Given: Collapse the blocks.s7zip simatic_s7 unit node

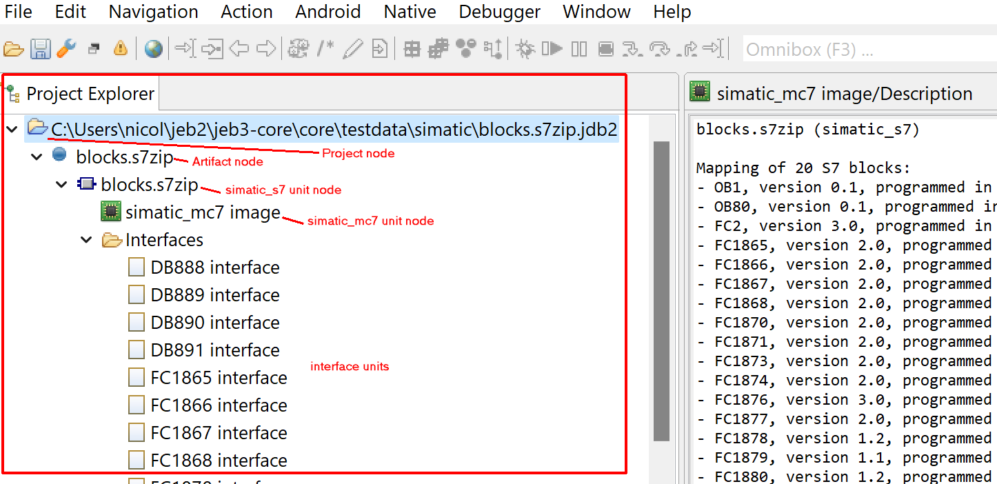Looking at the screenshot, I should coord(61,185).
